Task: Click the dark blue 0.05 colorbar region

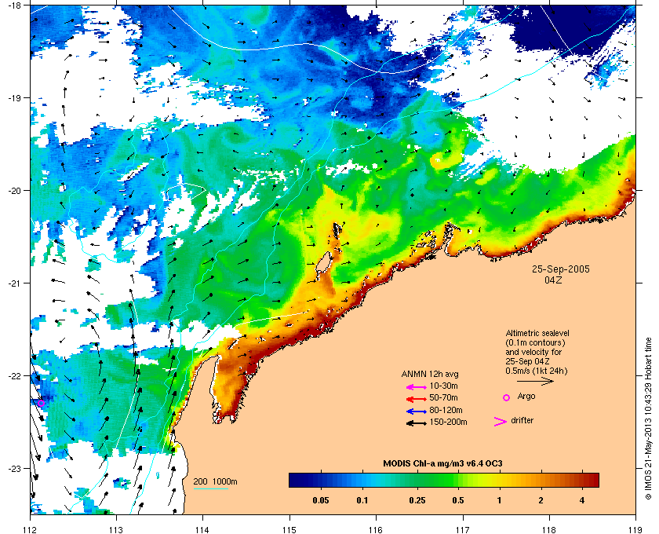Action: [x=321, y=480]
